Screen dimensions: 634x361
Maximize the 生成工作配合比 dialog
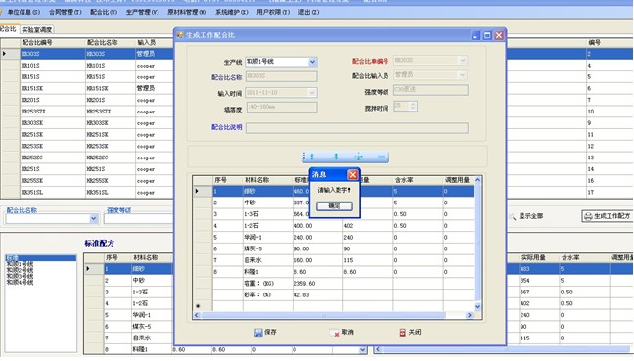487,35
